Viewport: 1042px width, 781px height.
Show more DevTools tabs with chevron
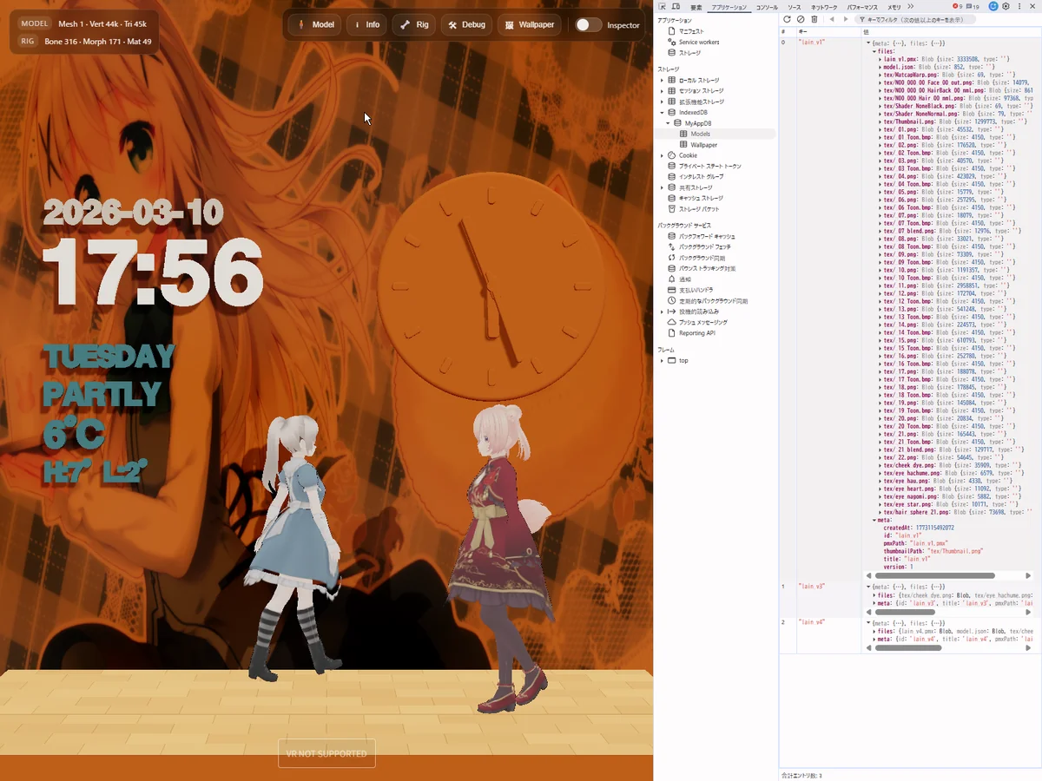point(911,7)
